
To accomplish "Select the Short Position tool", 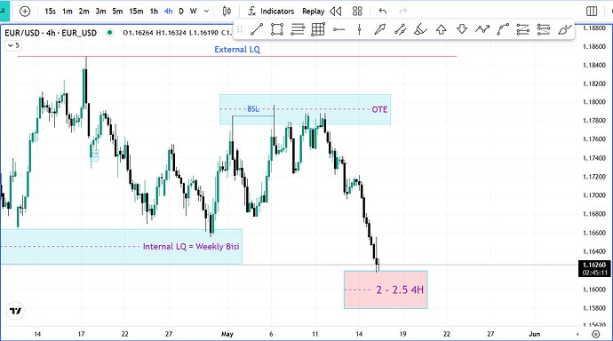I will pyautogui.click(x=544, y=29).
